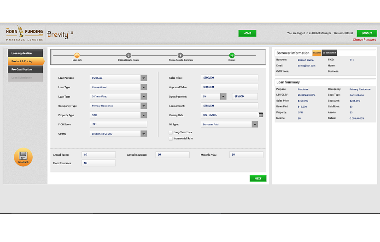Click into the Appraisal Value field
Image resolution: width=380 pixels, height=242 pixels.
coord(229,87)
